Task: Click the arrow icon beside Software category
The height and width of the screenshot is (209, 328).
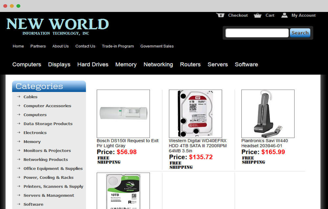Action: (x=19, y=204)
